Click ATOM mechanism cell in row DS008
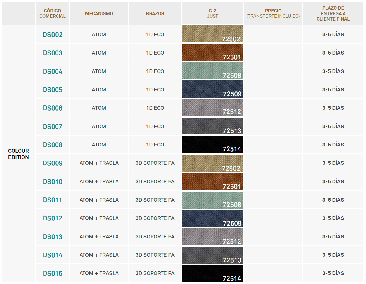Screen dimensions: 366x284 [x=99, y=145]
